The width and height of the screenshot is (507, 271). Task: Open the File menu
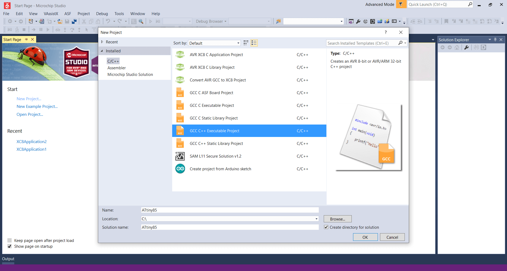(6, 14)
